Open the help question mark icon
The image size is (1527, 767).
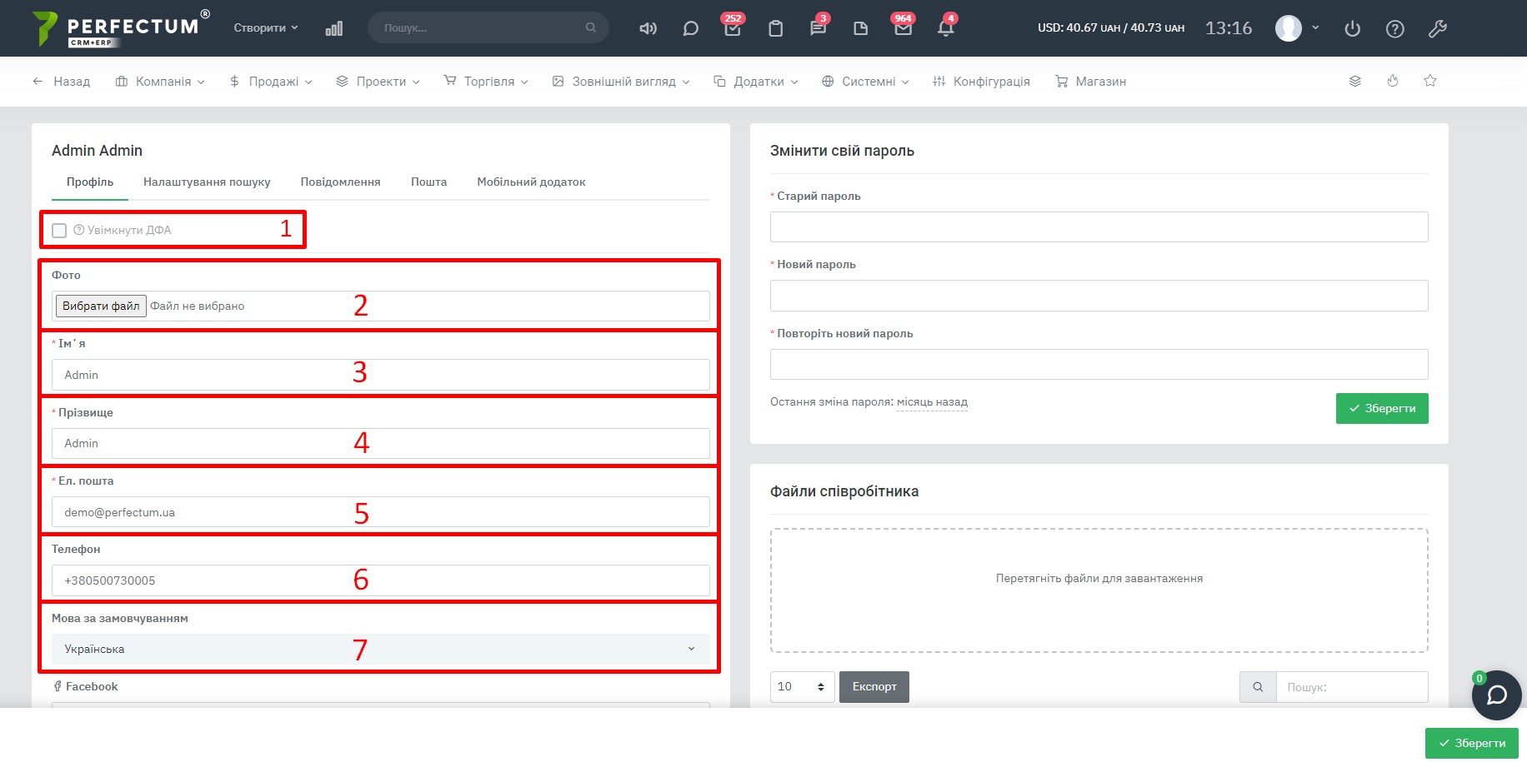click(1394, 28)
